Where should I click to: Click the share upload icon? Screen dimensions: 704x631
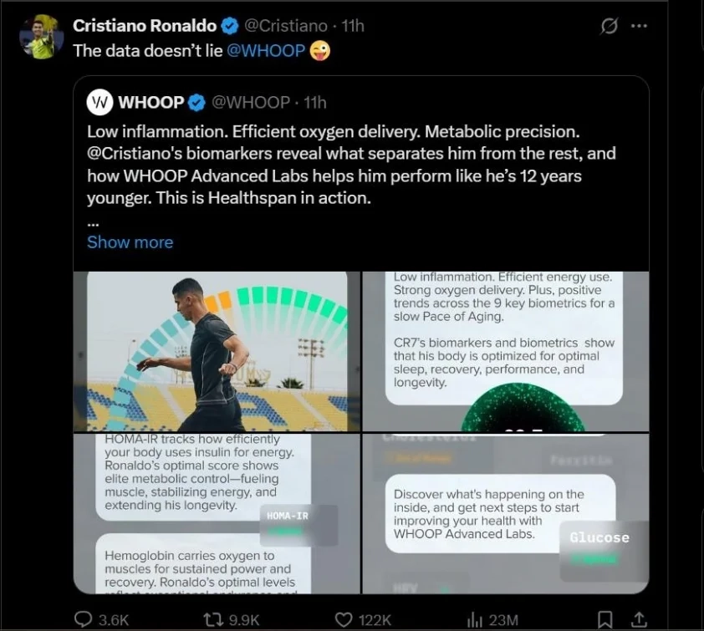638,619
